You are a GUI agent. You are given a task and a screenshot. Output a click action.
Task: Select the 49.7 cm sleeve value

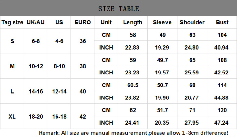[162, 60]
